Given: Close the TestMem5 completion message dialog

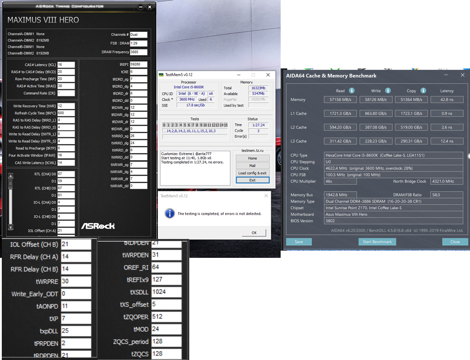Looking at the screenshot, I should 266,196.
